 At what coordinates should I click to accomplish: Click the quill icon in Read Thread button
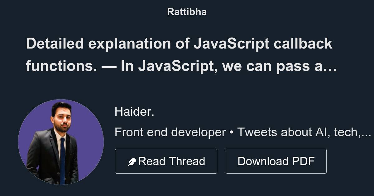point(132,161)
